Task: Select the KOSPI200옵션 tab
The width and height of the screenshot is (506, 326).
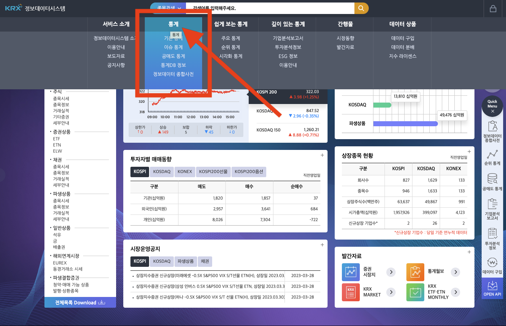Action: pos(249,172)
